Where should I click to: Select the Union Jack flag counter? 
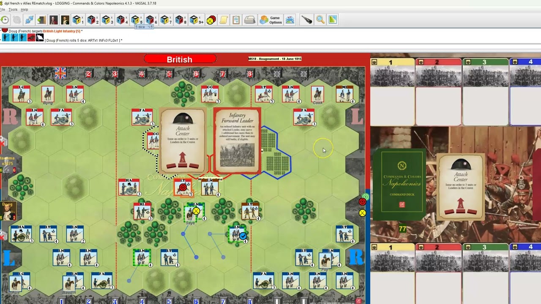tap(60, 73)
